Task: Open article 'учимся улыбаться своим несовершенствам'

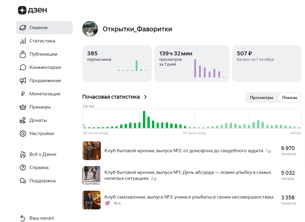Action: 189,197
